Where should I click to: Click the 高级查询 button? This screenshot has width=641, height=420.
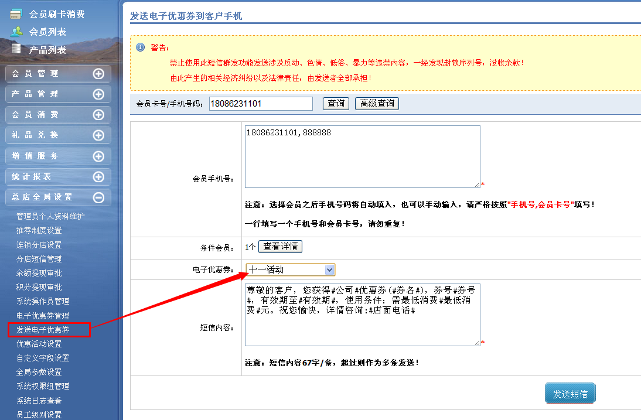pyautogui.click(x=377, y=104)
